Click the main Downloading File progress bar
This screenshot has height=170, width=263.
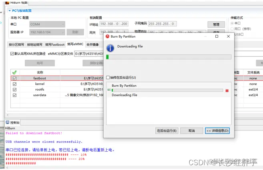pos(169,57)
